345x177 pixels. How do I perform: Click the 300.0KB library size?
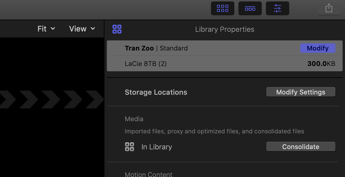321,64
